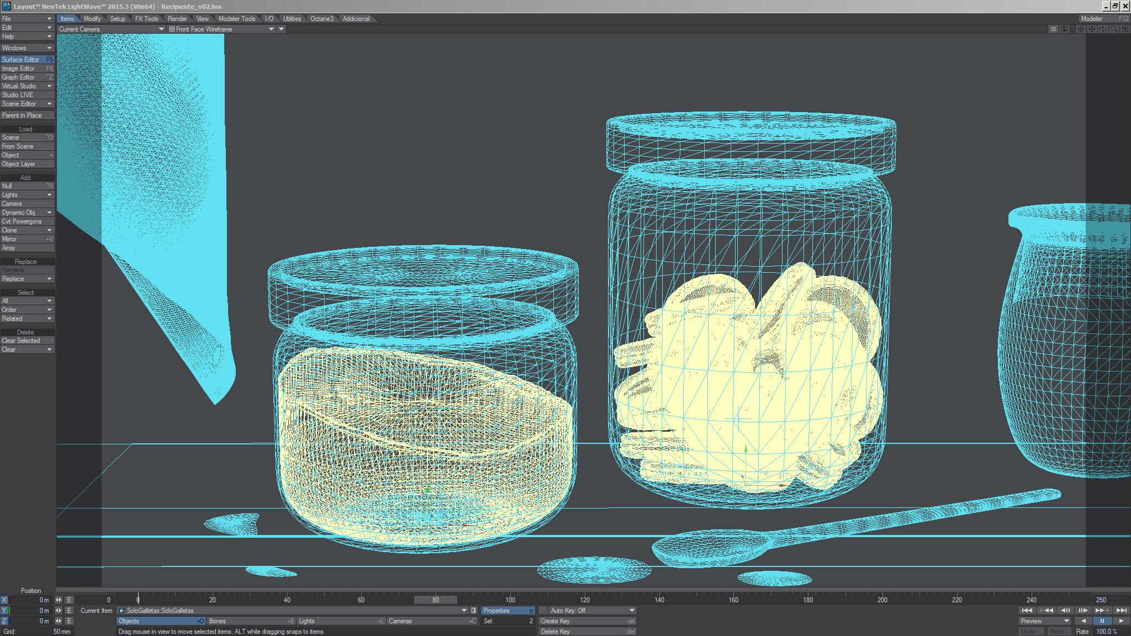Viewport: 1131px width, 636px height.
Task: Jump to the first frame
Action: click(x=1027, y=610)
